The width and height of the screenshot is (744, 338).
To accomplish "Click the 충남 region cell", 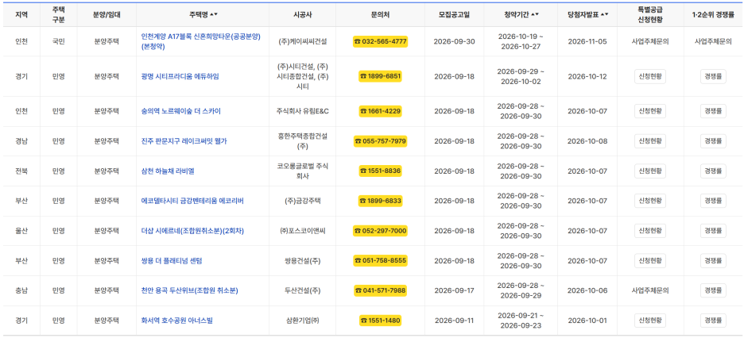I will point(21,290).
